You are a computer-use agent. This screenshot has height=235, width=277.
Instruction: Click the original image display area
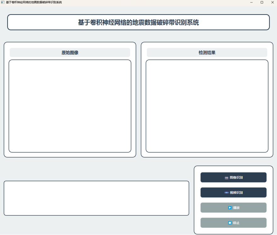point(70,106)
